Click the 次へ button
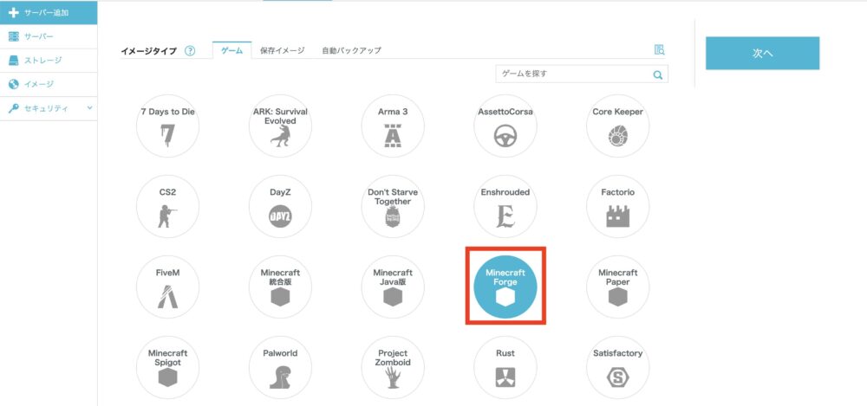This screenshot has width=867, height=406. pyautogui.click(x=762, y=53)
